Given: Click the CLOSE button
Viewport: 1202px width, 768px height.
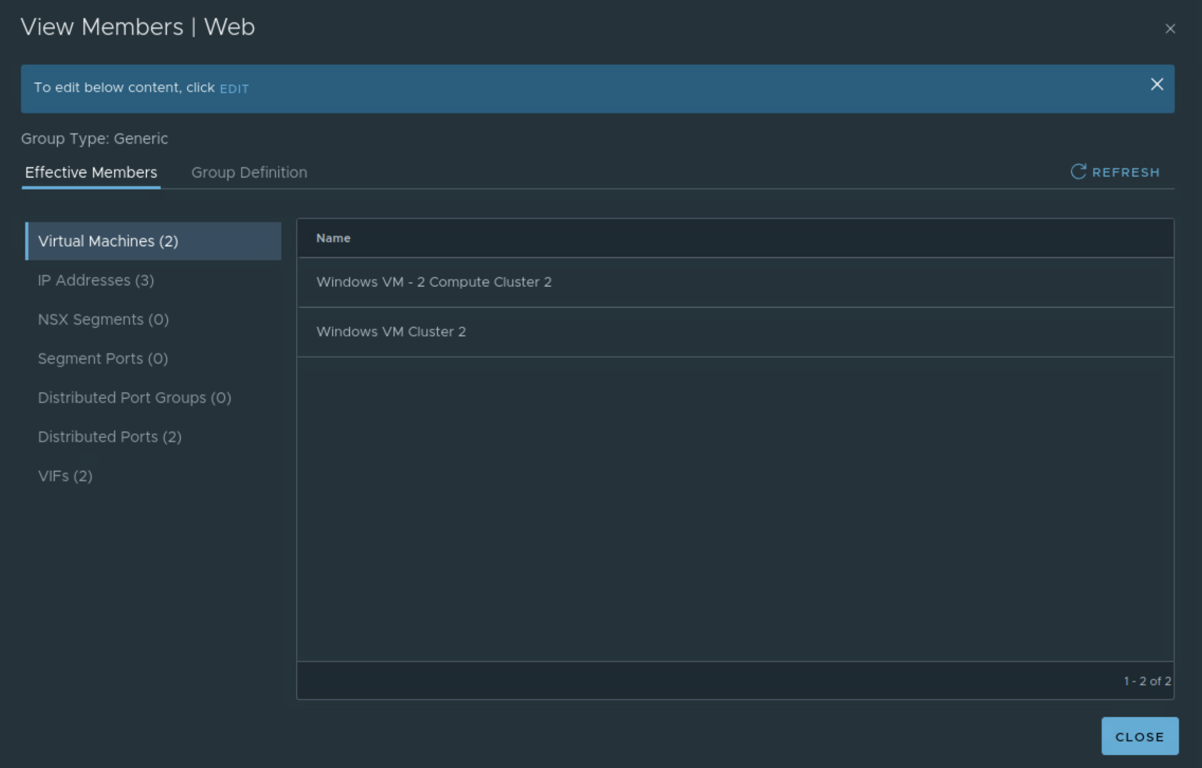Looking at the screenshot, I should tap(1139, 736).
